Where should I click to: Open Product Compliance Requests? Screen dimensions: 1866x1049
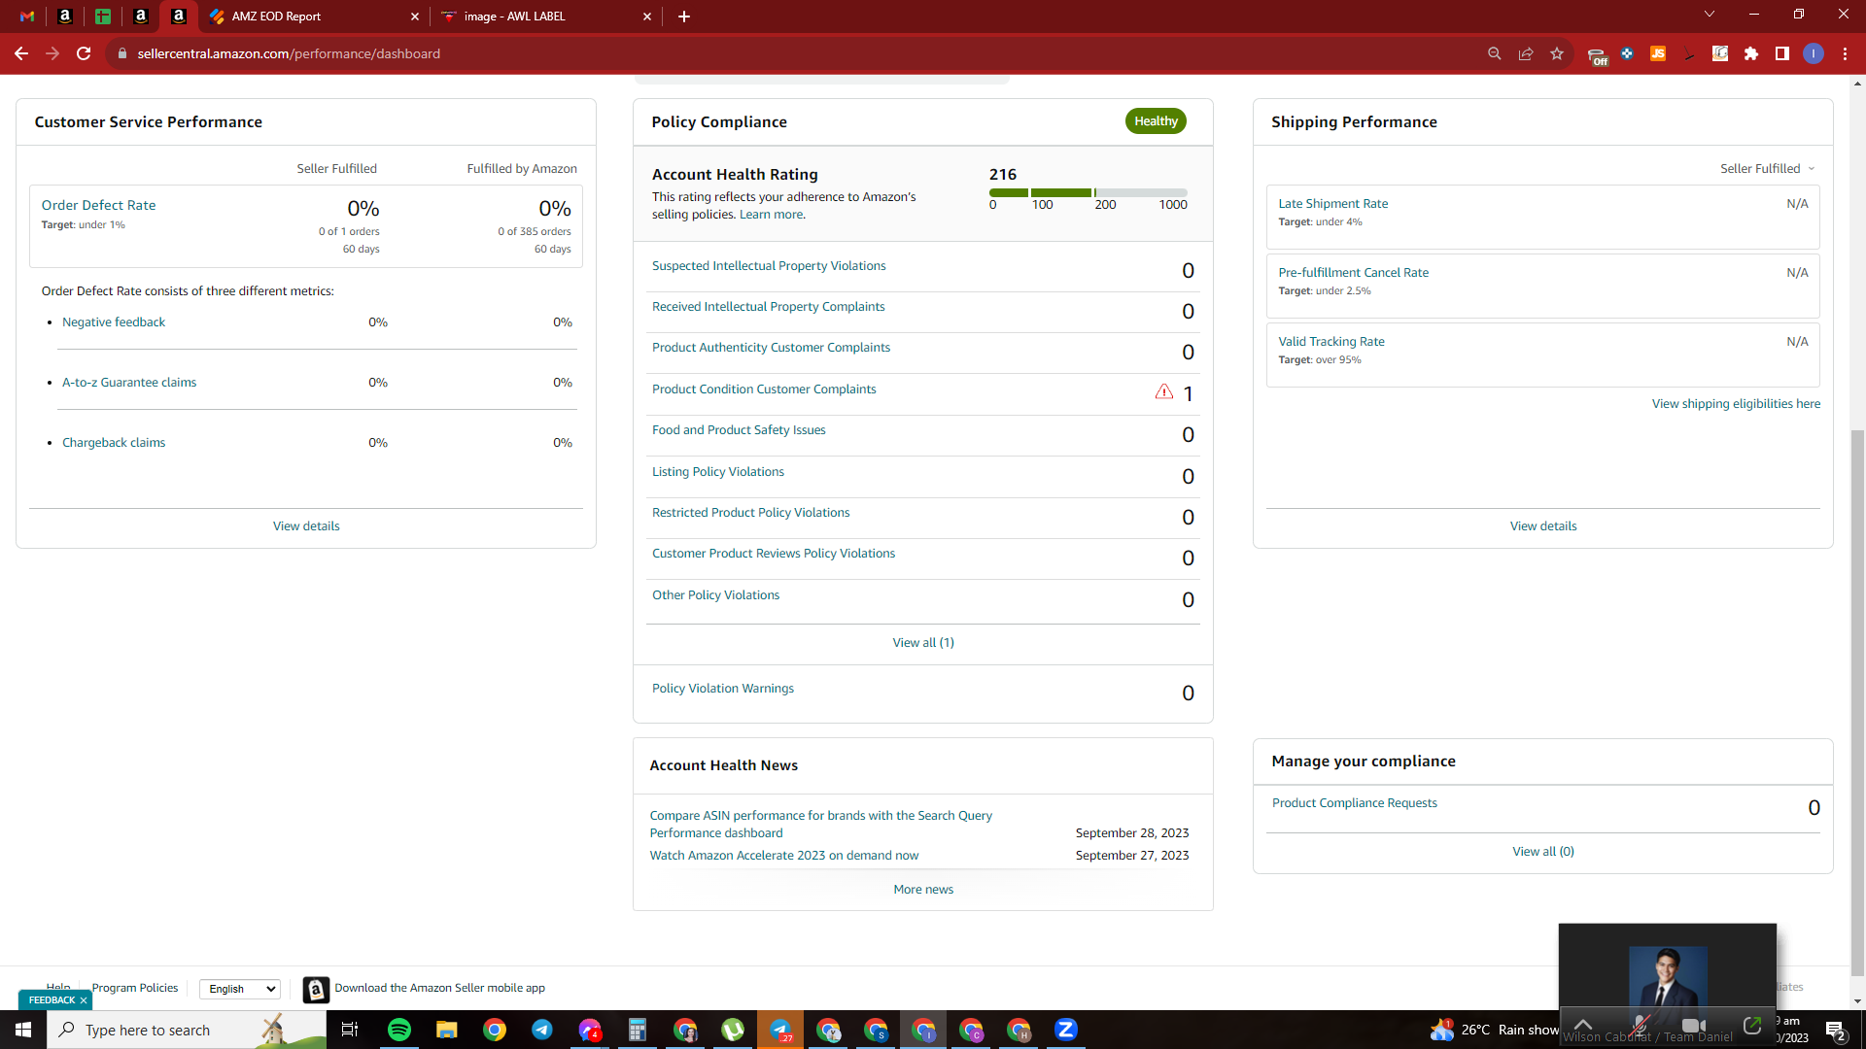point(1355,803)
